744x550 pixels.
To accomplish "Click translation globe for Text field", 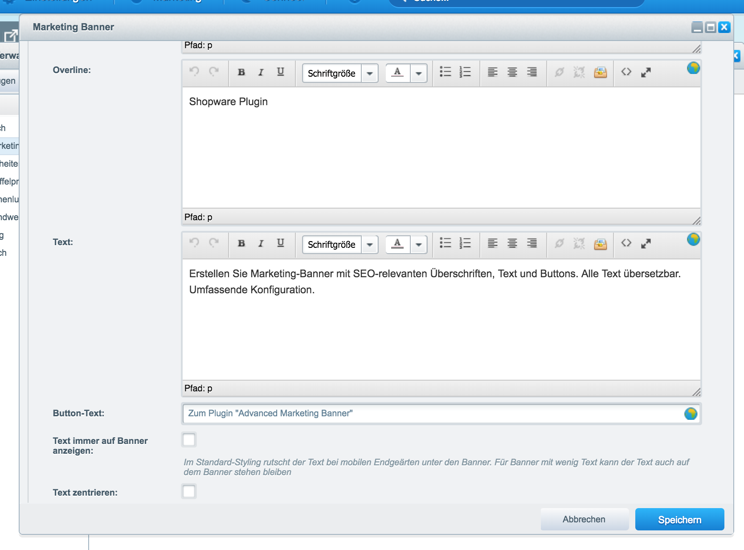I will pos(693,239).
